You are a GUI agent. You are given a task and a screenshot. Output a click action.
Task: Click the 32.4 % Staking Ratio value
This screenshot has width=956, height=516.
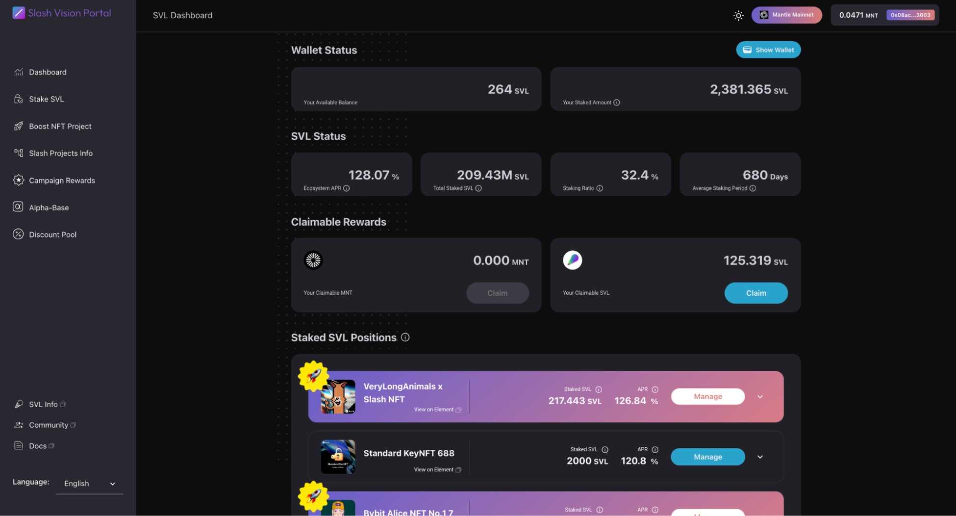pos(639,175)
